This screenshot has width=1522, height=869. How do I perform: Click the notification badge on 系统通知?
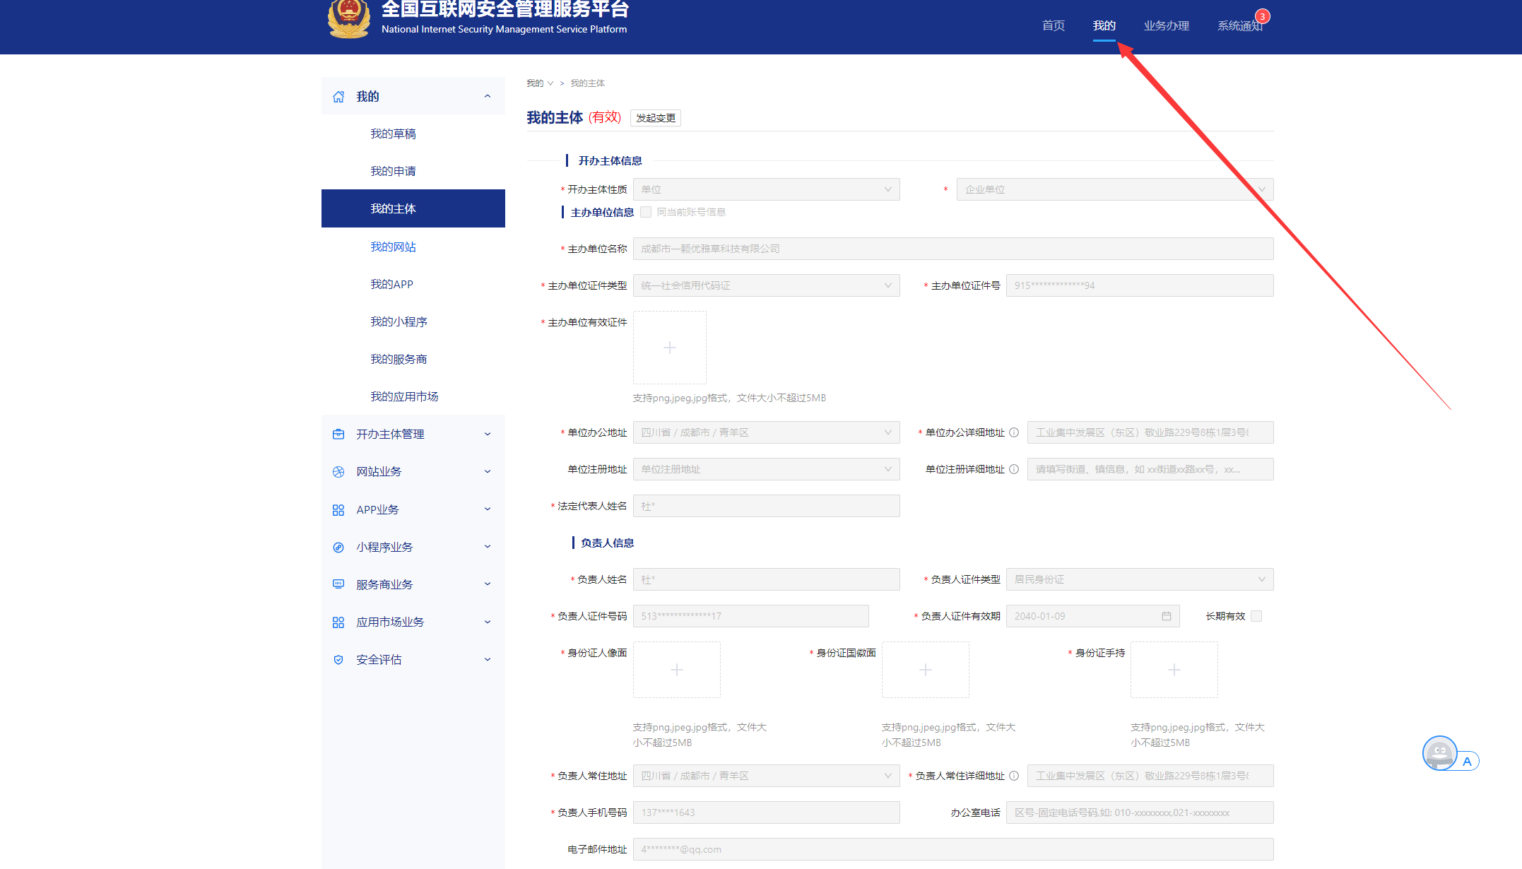[x=1262, y=16]
